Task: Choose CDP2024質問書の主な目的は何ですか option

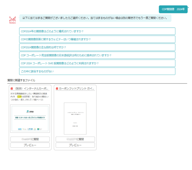Action: pyautogui.click(x=97, y=47)
